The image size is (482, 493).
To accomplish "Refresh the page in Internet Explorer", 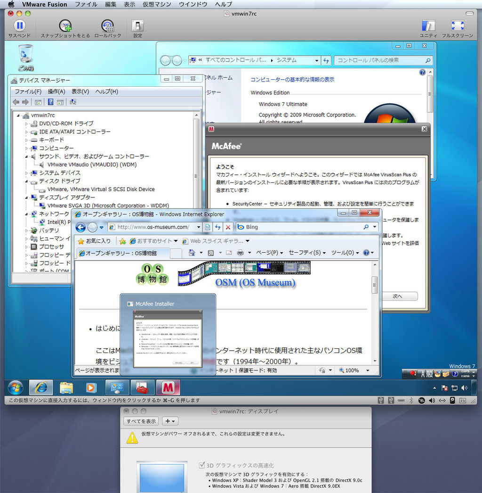I will (x=218, y=227).
